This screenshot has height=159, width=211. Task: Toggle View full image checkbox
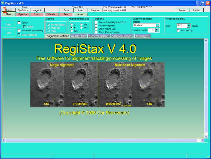pyautogui.click(x=19, y=35)
